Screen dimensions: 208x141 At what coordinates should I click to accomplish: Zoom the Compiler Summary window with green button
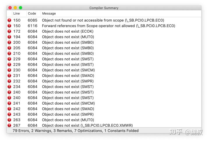tap(20, 8)
